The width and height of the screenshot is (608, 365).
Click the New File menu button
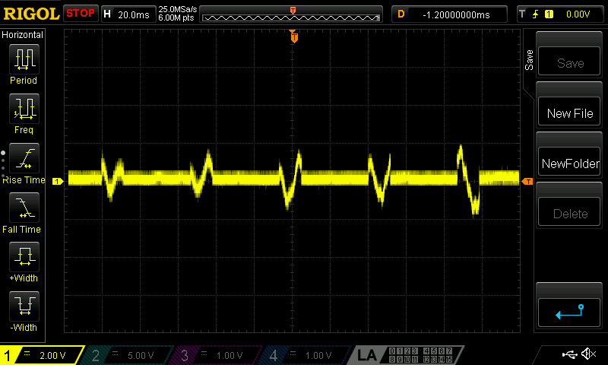click(x=569, y=113)
